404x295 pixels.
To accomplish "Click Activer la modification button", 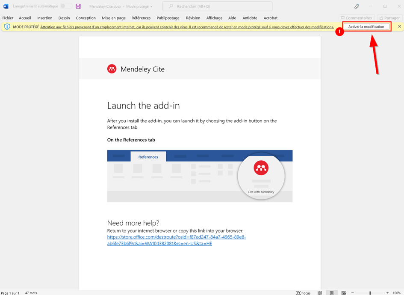I will (x=366, y=27).
